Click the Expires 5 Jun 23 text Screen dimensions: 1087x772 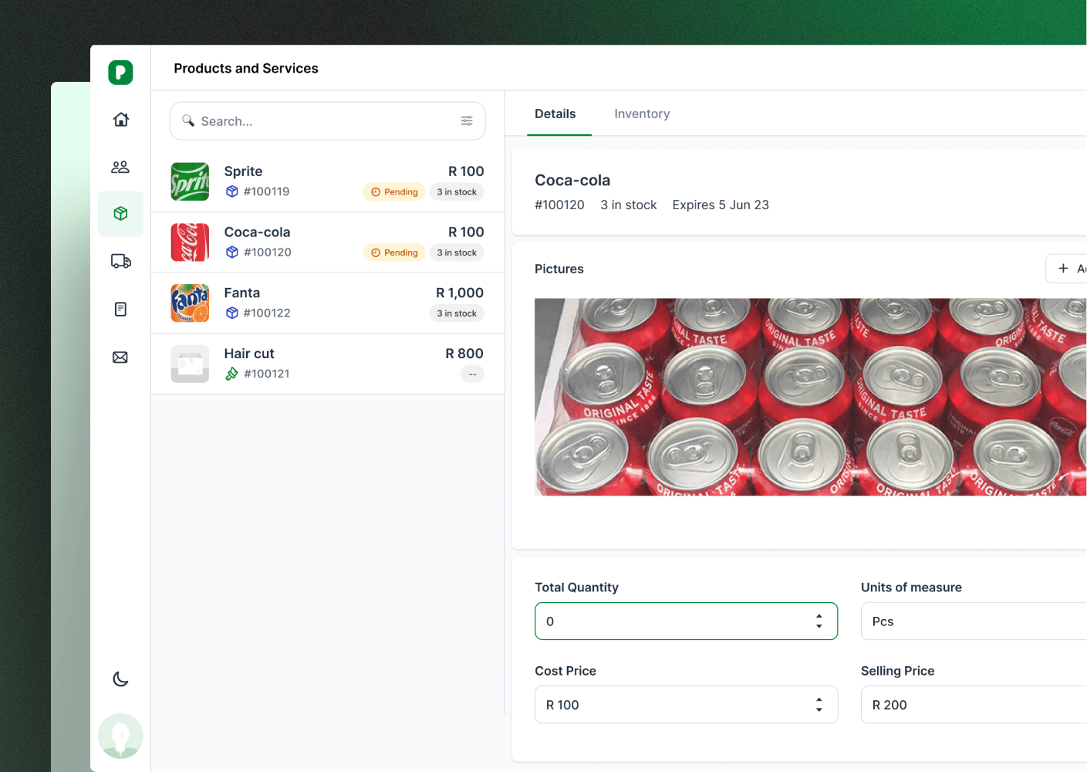[x=721, y=205]
